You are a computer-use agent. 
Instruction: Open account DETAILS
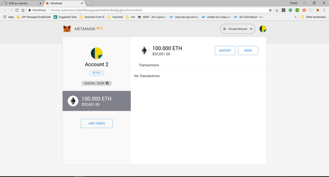click(x=97, y=73)
